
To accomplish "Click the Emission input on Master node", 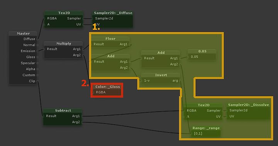I will pos(28,51).
